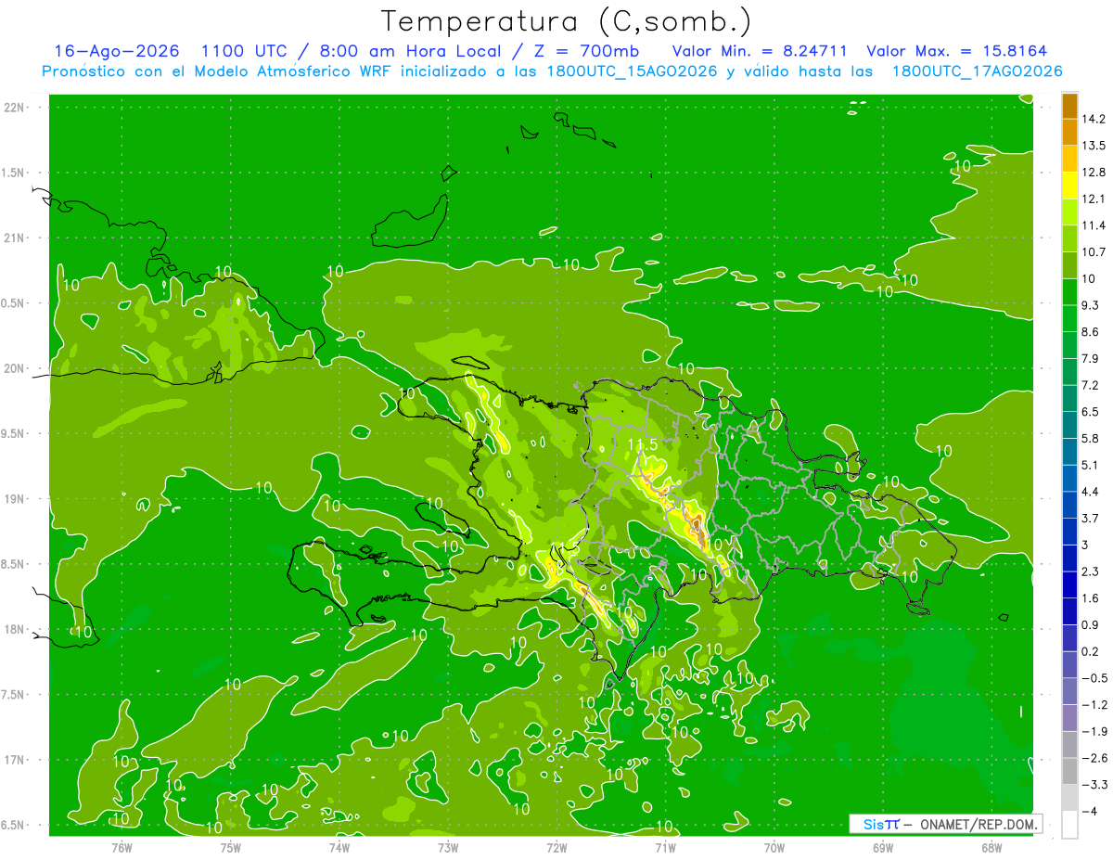Click the '71W' longitude axis label
Image resolution: width=1113 pixels, height=860 pixels.
(x=665, y=847)
